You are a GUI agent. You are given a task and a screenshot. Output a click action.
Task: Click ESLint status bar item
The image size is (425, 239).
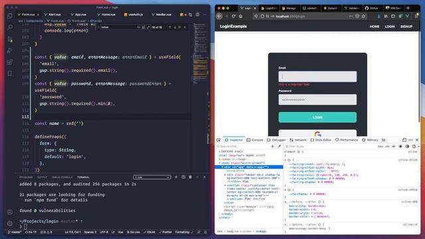point(149,232)
